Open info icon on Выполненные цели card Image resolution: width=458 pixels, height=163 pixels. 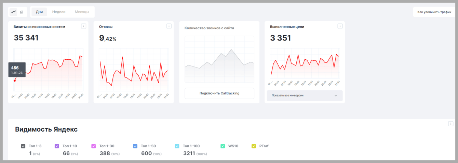[x=340, y=26]
